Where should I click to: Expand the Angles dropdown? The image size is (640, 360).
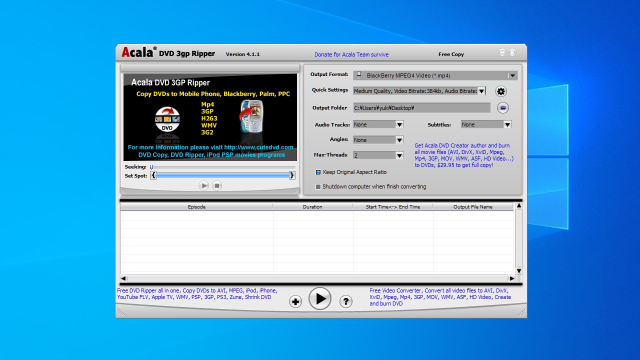(399, 140)
